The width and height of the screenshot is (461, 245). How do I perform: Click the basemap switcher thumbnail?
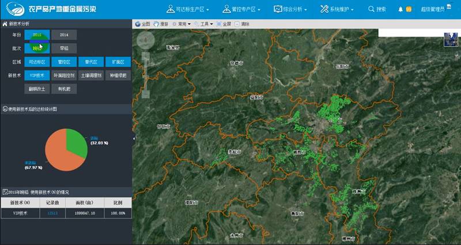point(449,39)
